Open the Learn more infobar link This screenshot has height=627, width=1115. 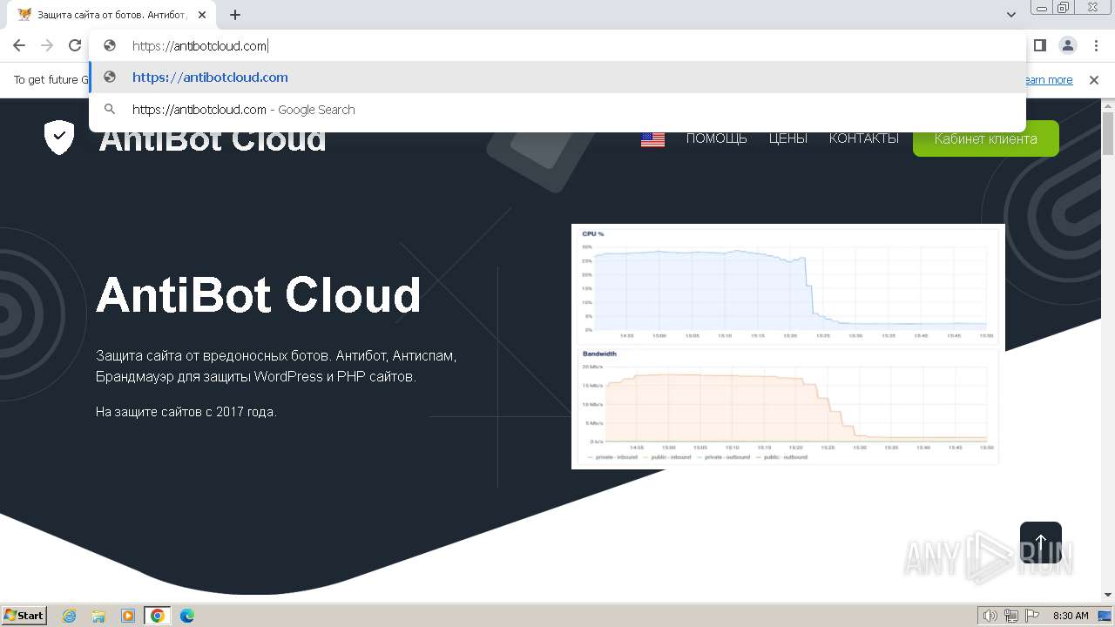tap(1049, 80)
